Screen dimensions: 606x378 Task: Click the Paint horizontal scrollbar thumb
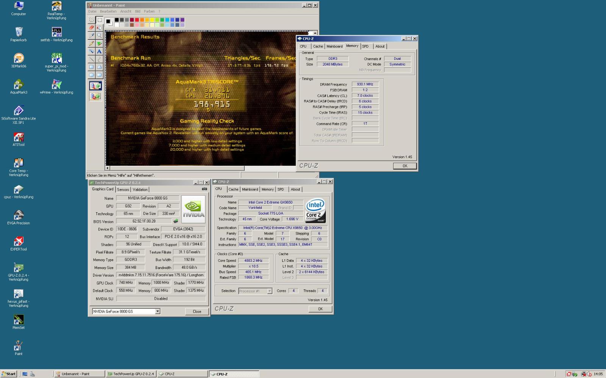coord(177,168)
